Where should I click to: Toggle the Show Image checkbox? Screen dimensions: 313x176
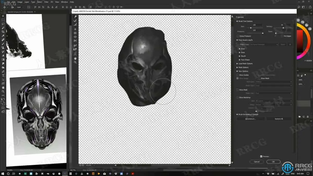click(237, 78)
